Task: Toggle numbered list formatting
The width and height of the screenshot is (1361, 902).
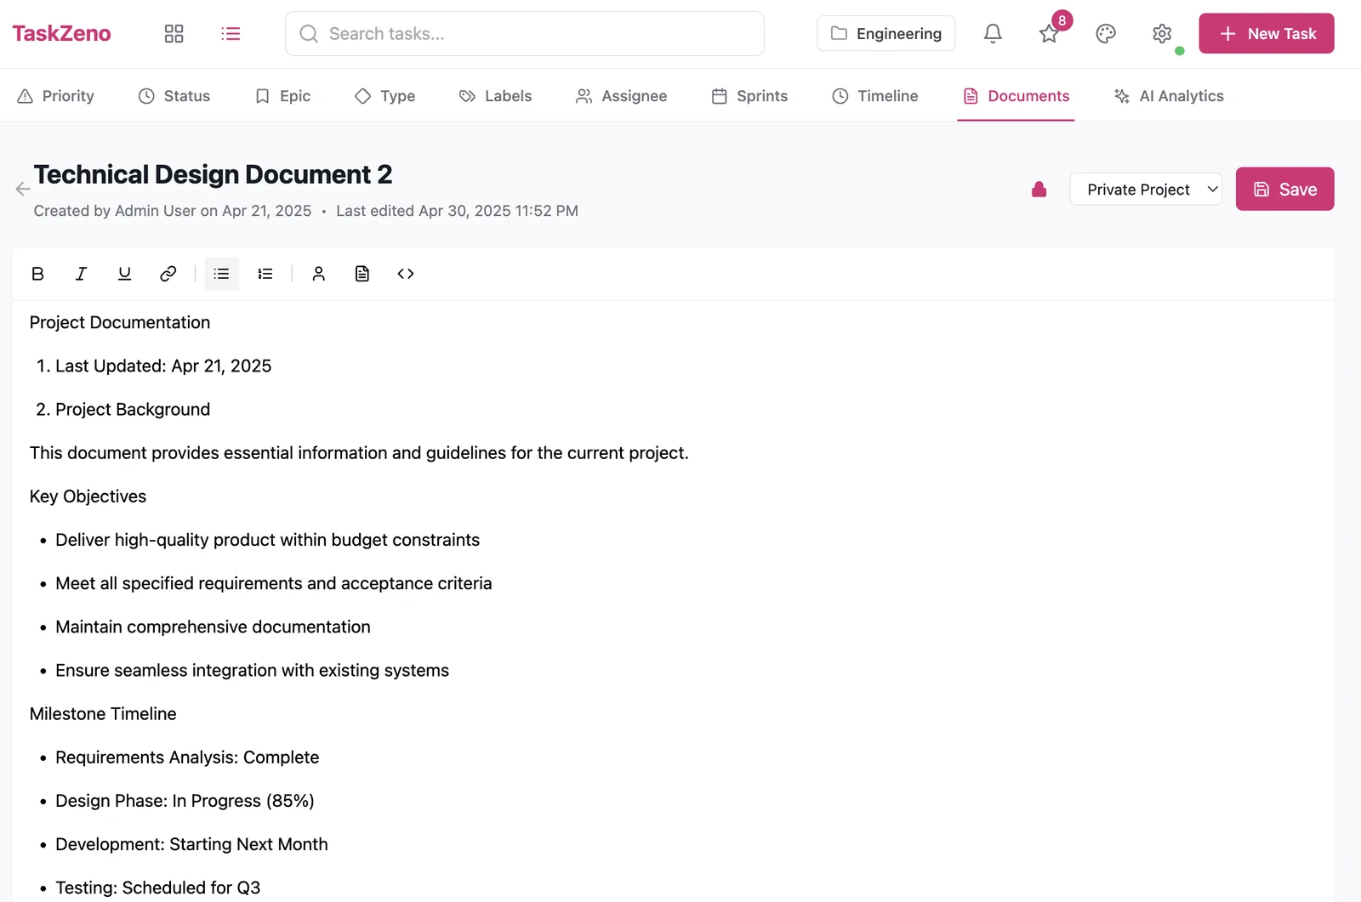Action: (x=265, y=274)
